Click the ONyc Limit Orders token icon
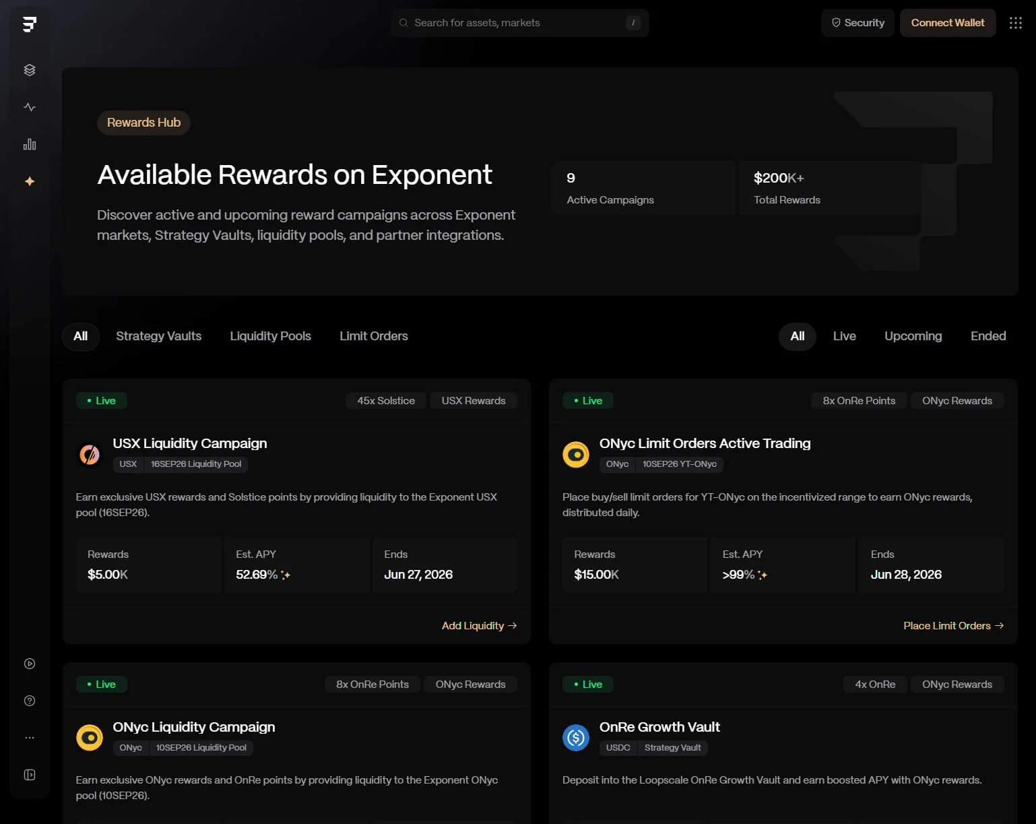1036x824 pixels. coord(576,455)
